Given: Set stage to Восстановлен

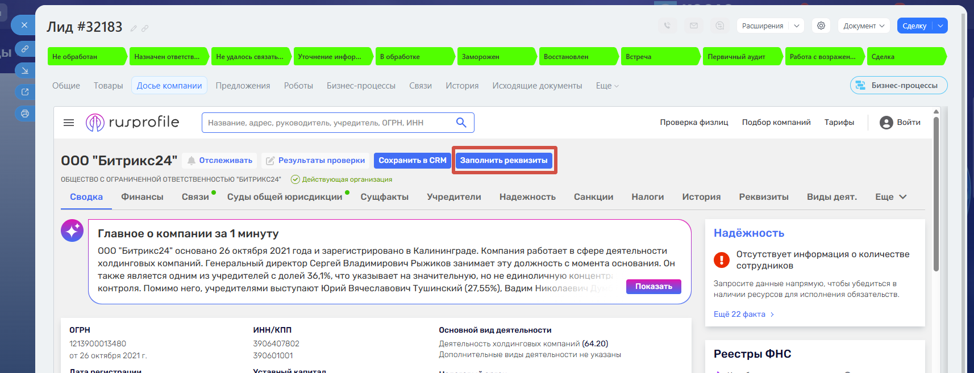Looking at the screenshot, I should (x=579, y=57).
